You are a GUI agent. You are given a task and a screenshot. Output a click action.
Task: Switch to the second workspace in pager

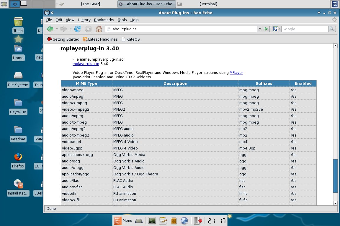[27, 4]
